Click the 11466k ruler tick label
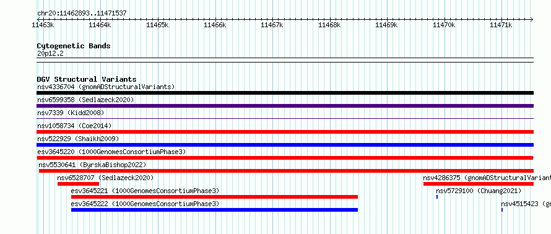 coord(215,25)
